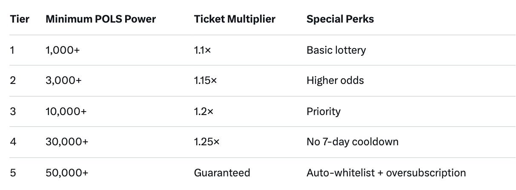Click the Tier column header
Viewport: 516px width, 190px height.
tap(20, 19)
